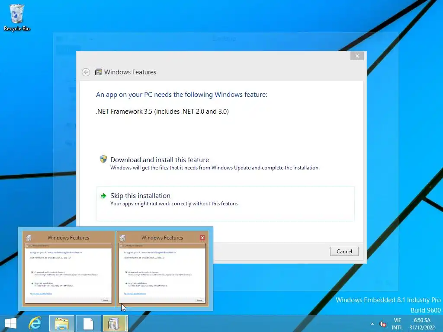
Task: Click the .NET Framework 3.5 feature text
Action: [162, 111]
